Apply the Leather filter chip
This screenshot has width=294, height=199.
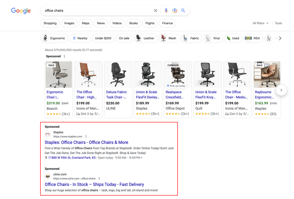point(146,38)
